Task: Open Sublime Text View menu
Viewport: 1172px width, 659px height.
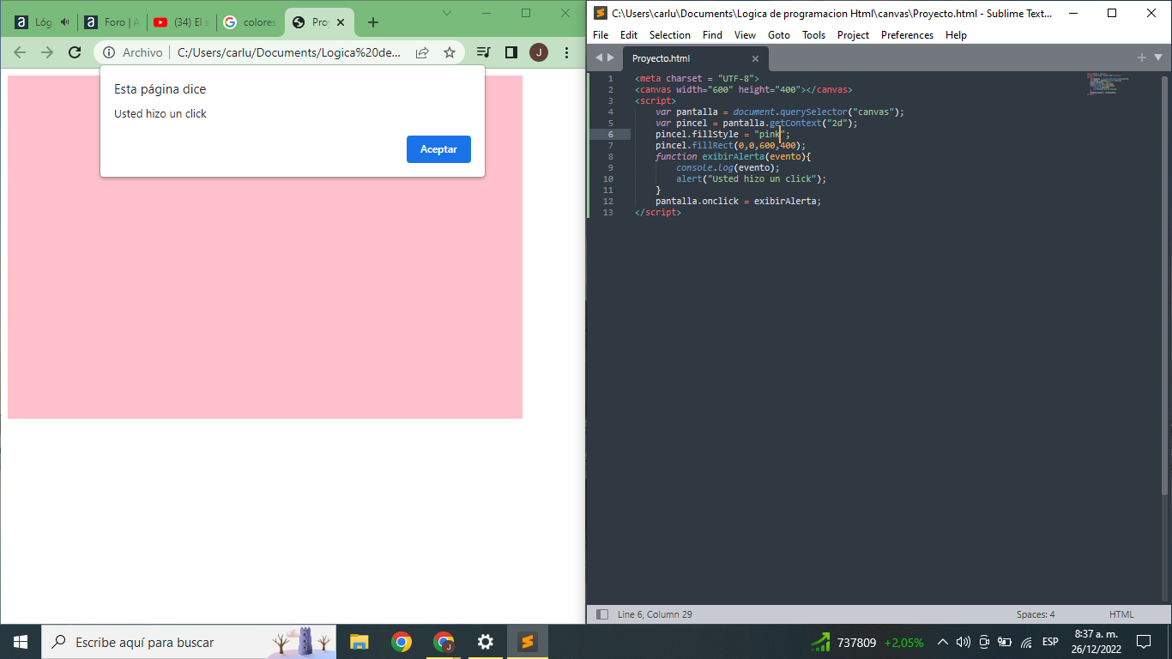Action: coord(745,35)
